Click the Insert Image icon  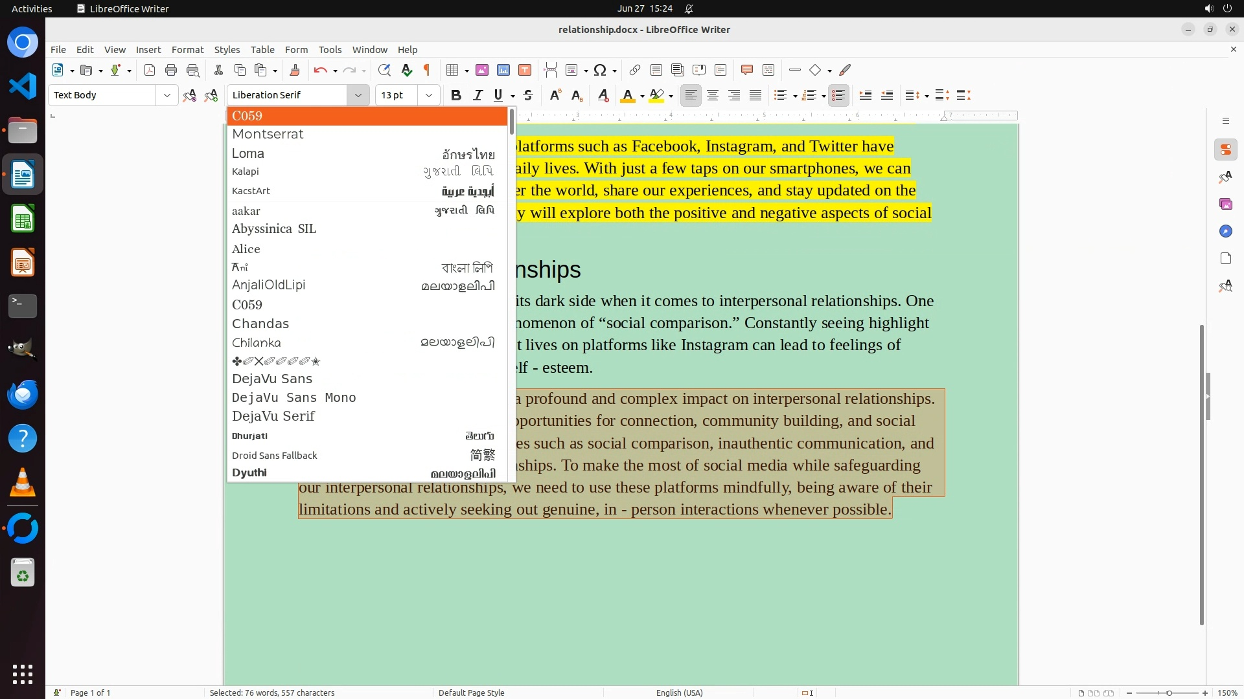click(x=481, y=70)
